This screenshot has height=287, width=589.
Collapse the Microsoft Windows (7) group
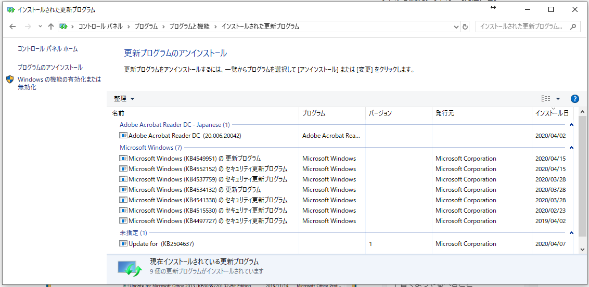(x=572, y=148)
